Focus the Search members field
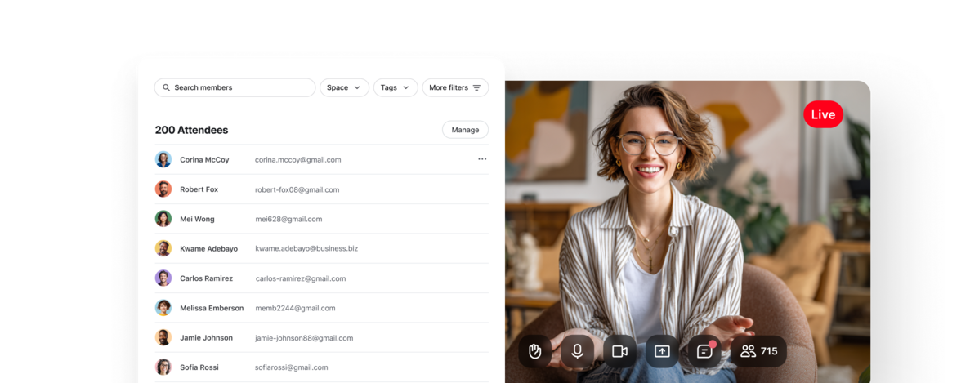 (237, 87)
